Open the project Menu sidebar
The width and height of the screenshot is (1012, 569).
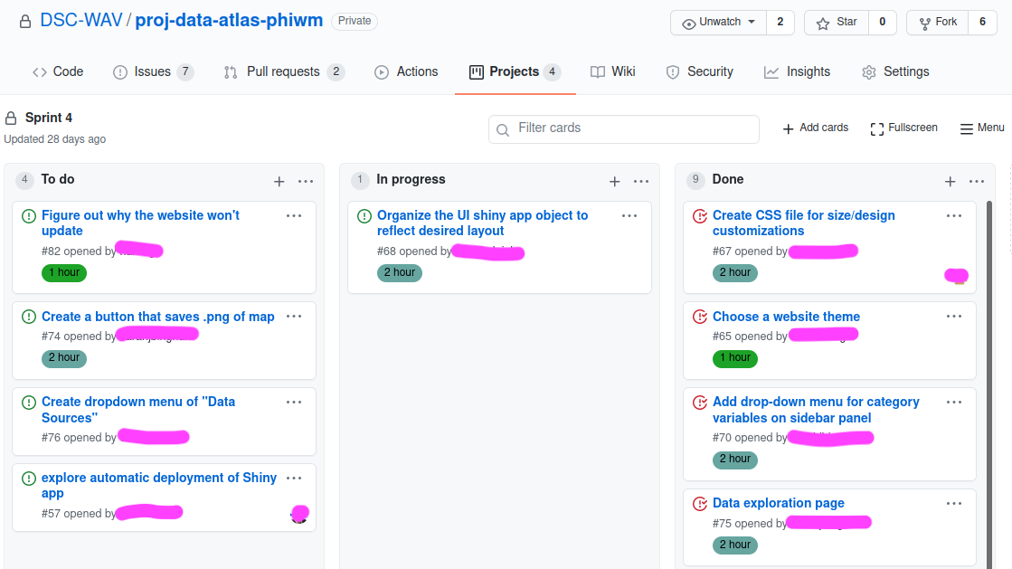[982, 128]
